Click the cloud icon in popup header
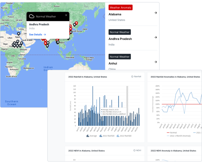 point(32,16)
